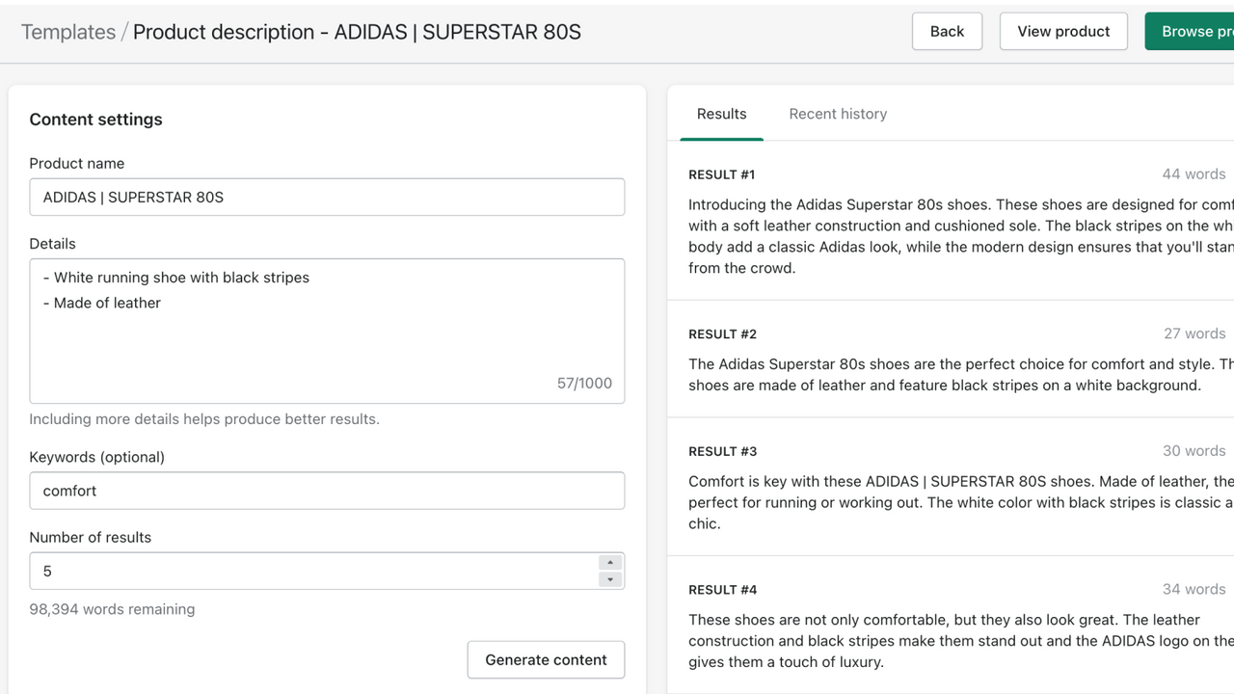Click Generate content
This screenshot has width=1234, height=694.
pos(546,659)
